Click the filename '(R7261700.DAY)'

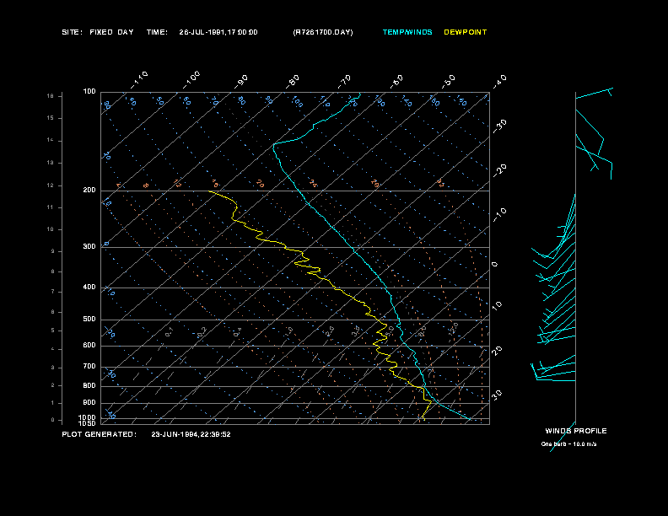click(323, 32)
